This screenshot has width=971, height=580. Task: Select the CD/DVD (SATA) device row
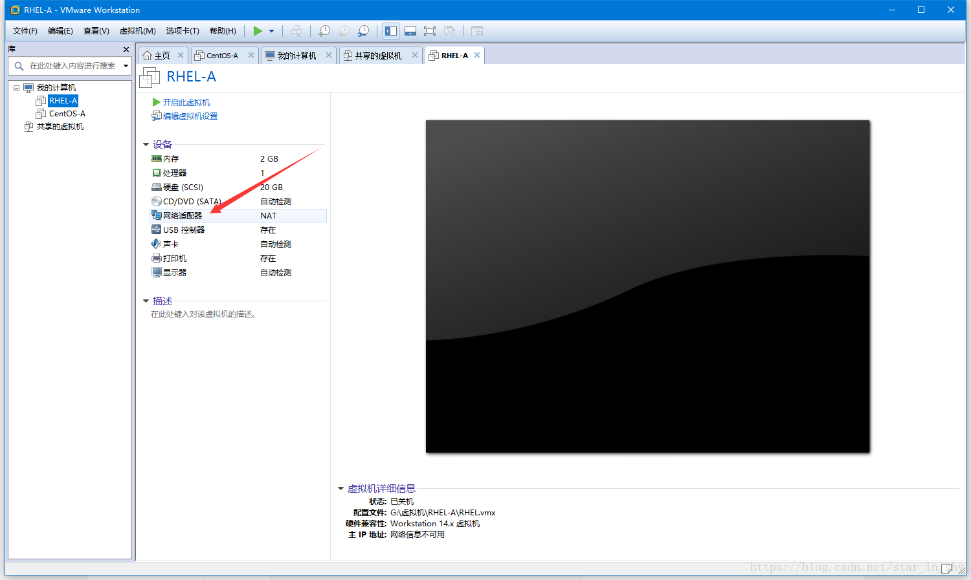238,202
